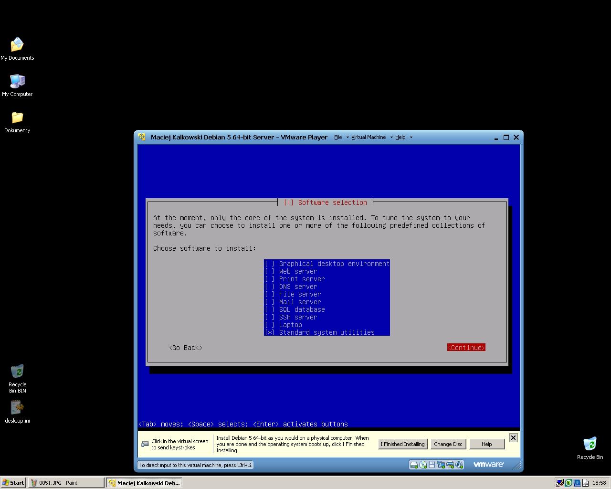The height and width of the screenshot is (489, 611).
Task: Click the keyboard icon beside 'Click in the virtual screen'
Action: click(x=145, y=444)
